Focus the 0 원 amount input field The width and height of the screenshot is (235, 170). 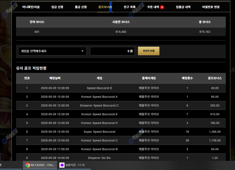coord(112,51)
